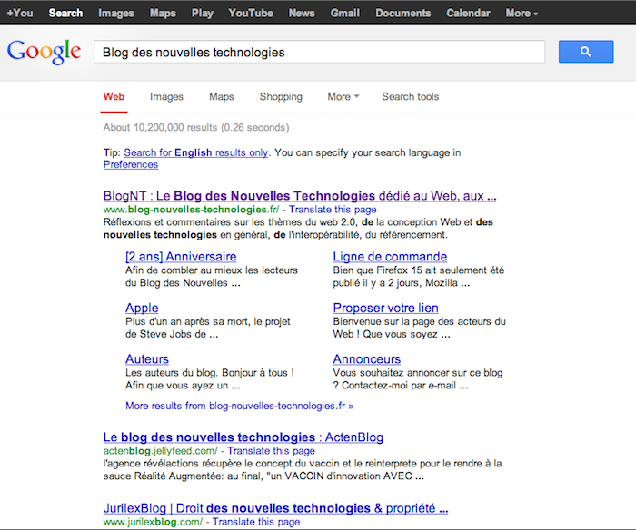Viewport: 636px width, 530px height.
Task: Open '[2 ans] Anniversaire' sitelink
Action: (x=181, y=257)
